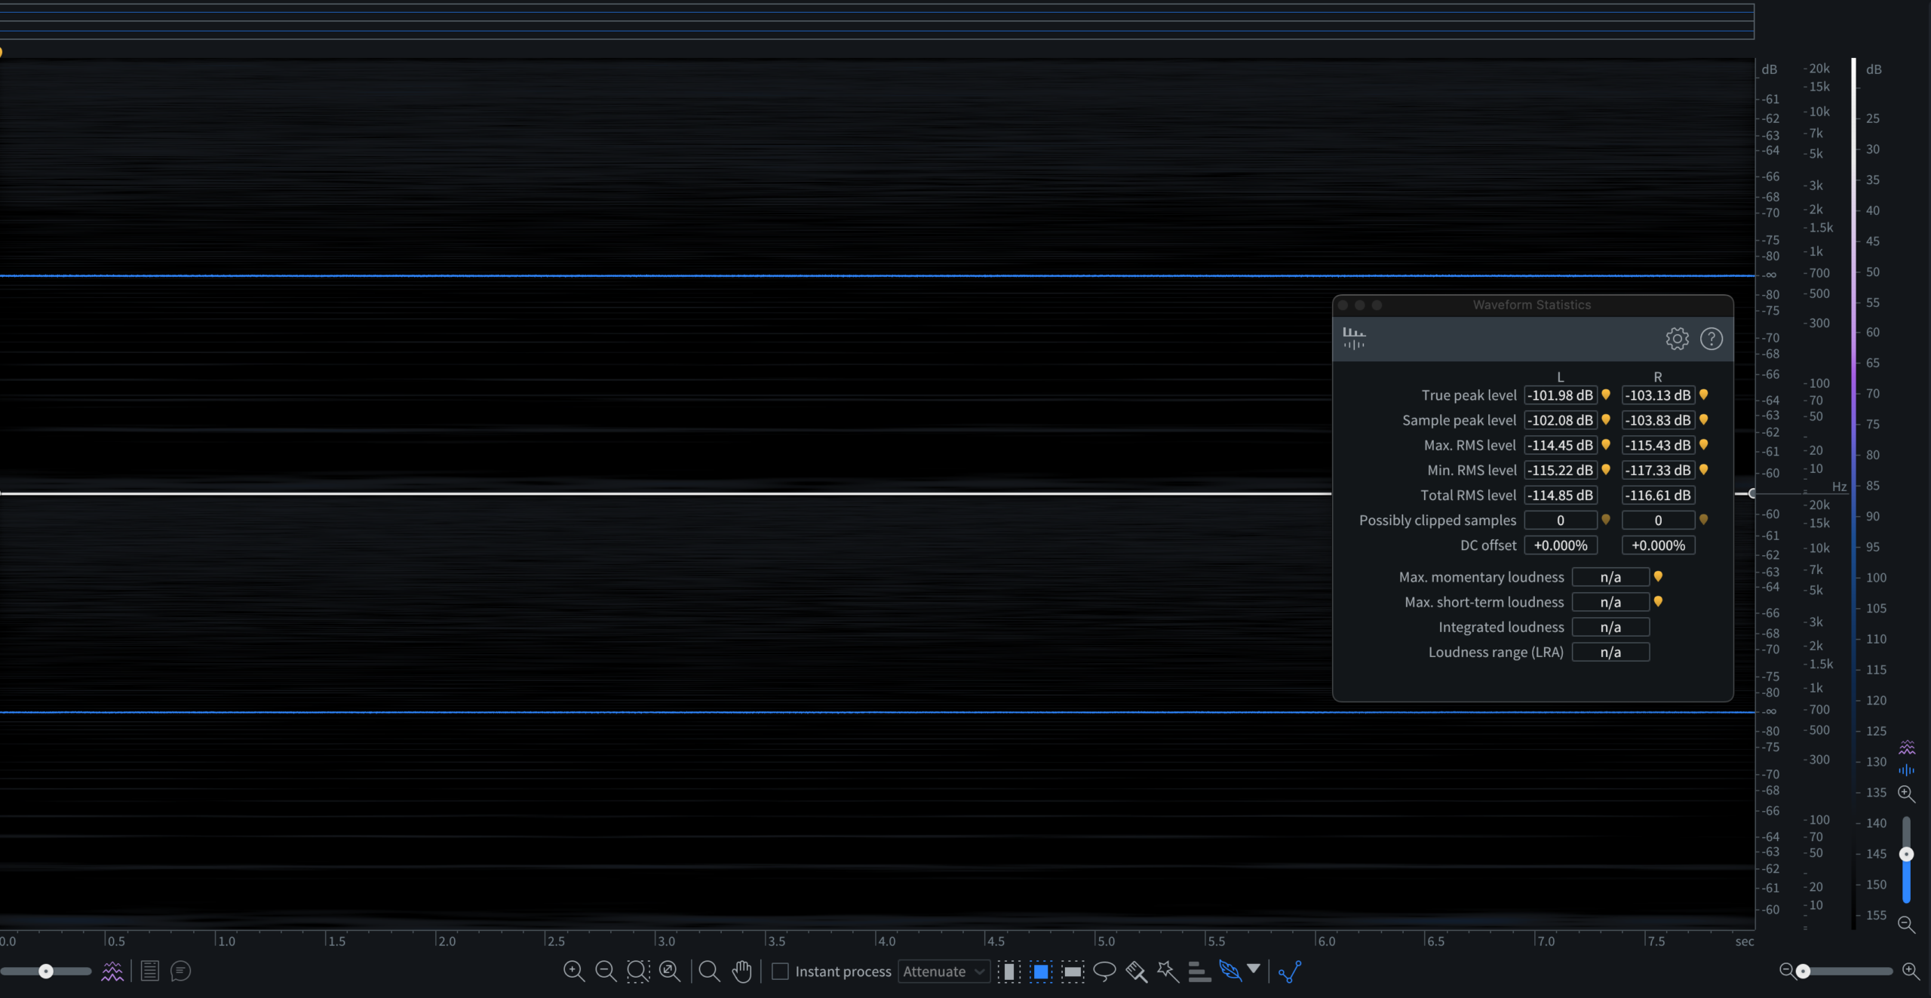Screen dimensions: 1931x998
Task: Click Zoom to selection icon
Action: click(x=638, y=971)
